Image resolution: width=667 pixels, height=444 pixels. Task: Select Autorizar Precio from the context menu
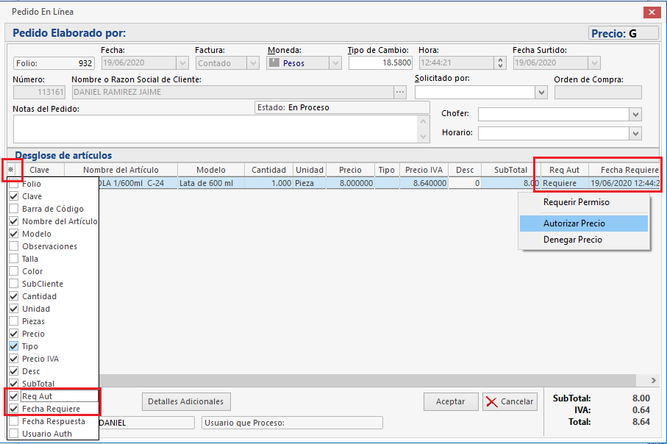574,223
